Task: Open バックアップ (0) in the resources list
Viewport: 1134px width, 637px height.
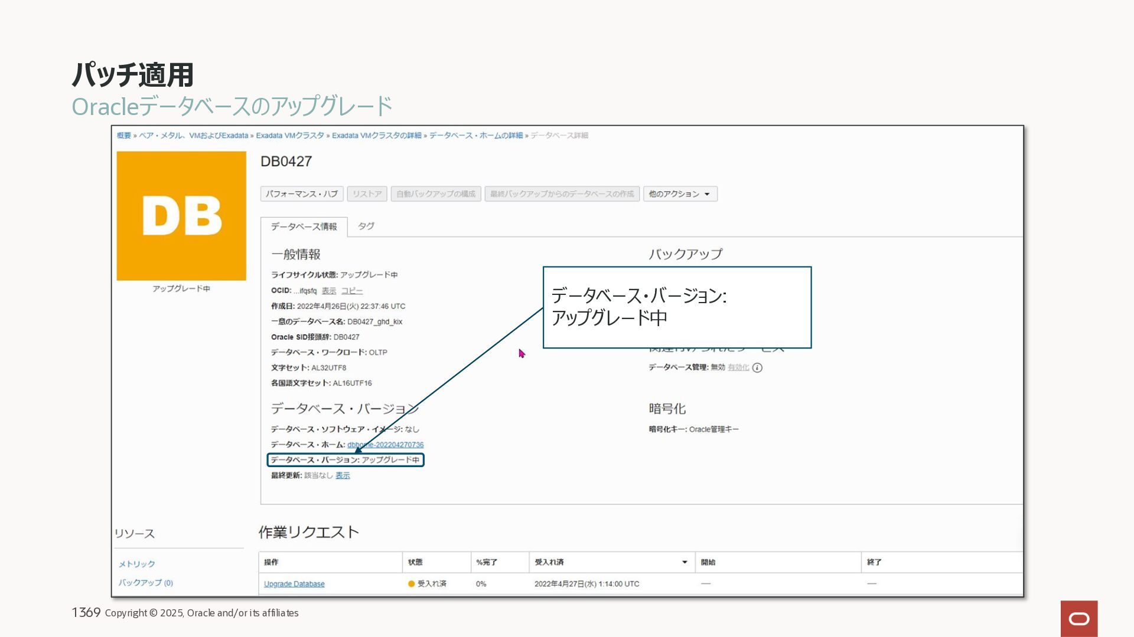Action: (x=145, y=583)
